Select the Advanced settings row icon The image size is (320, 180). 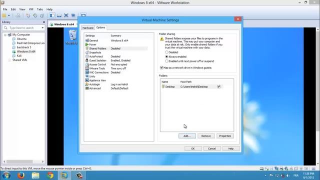pyautogui.click(x=87, y=88)
